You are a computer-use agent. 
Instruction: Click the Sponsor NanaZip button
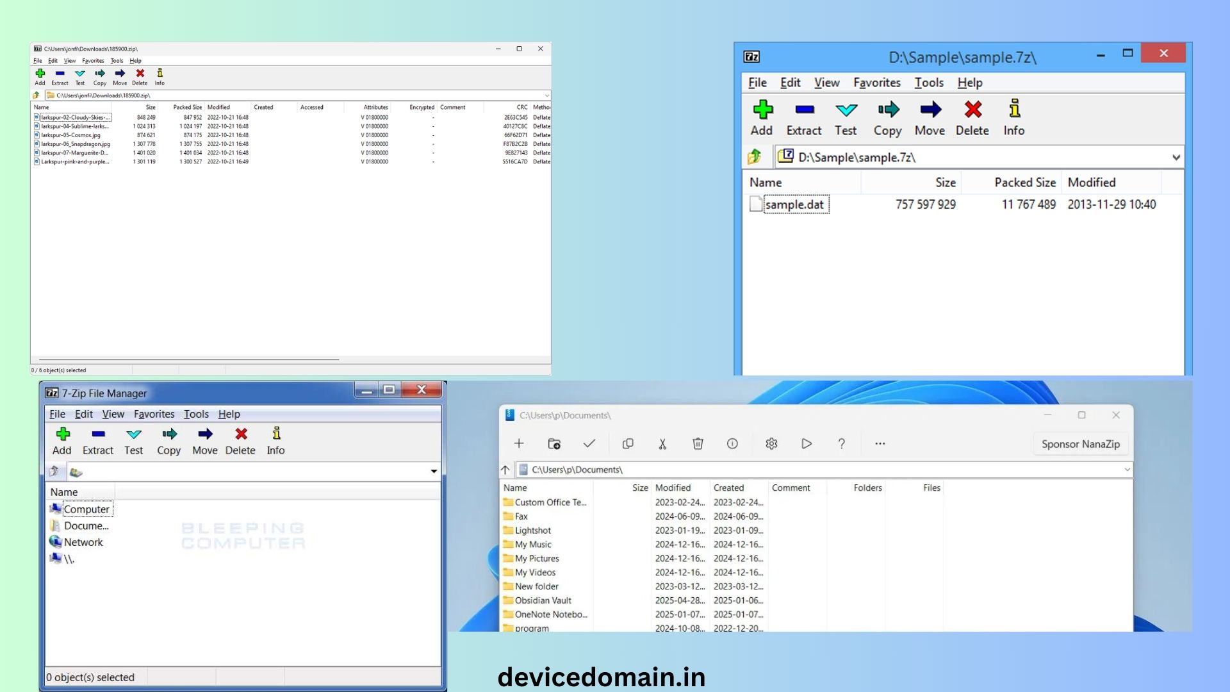tap(1080, 443)
